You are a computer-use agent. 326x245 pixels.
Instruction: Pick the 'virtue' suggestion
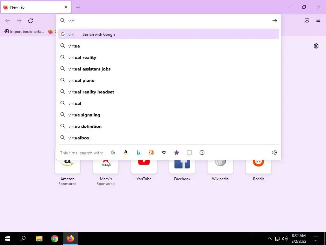169,46
